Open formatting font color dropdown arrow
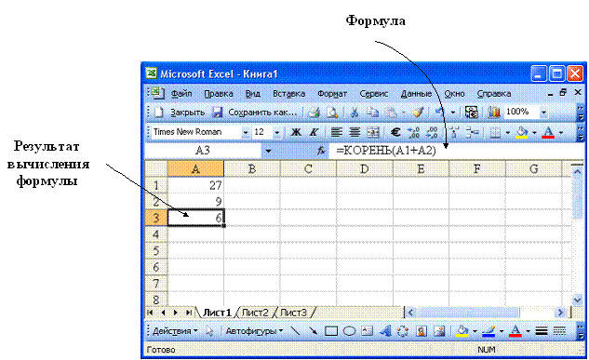589x360 pixels. tap(561, 132)
